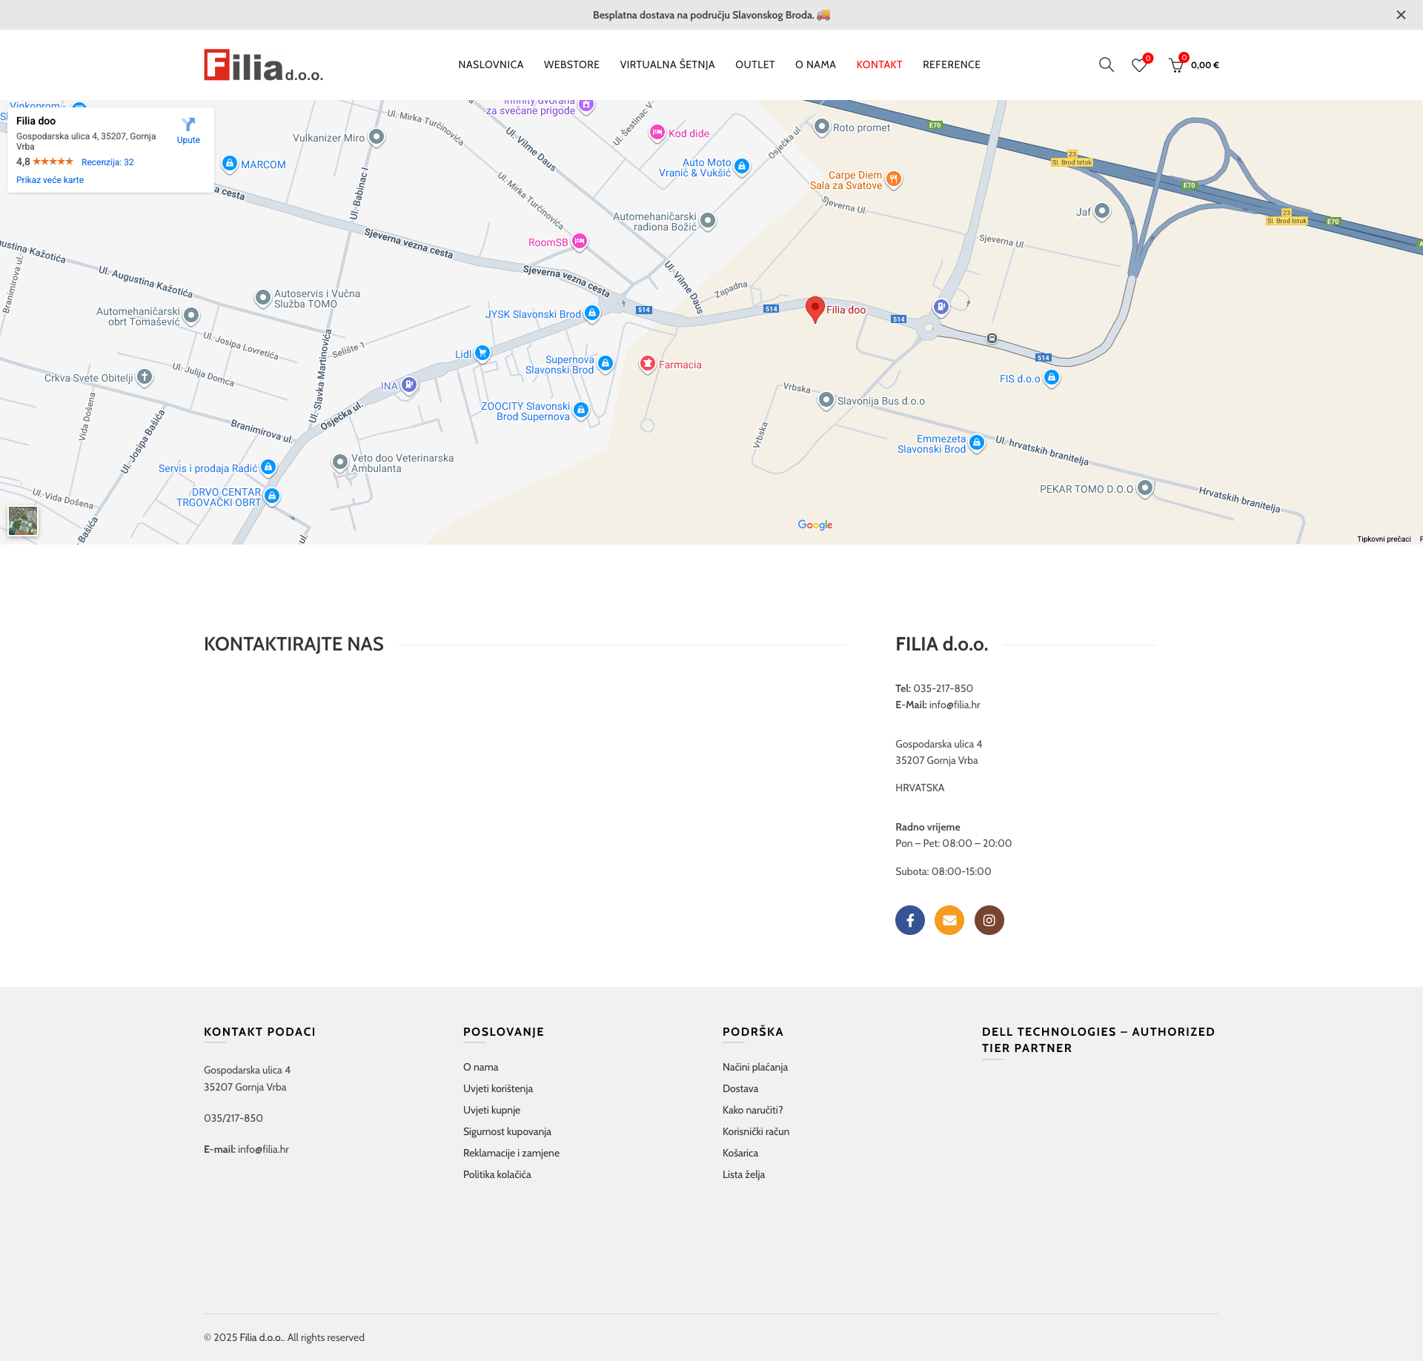Screen dimensions: 1423x1361
Task: Dismiss the free delivery banner
Action: point(1401,15)
